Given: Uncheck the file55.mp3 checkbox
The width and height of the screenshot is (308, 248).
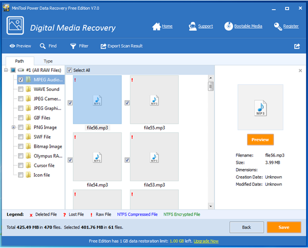Looking at the screenshot, I should pos(127,103).
